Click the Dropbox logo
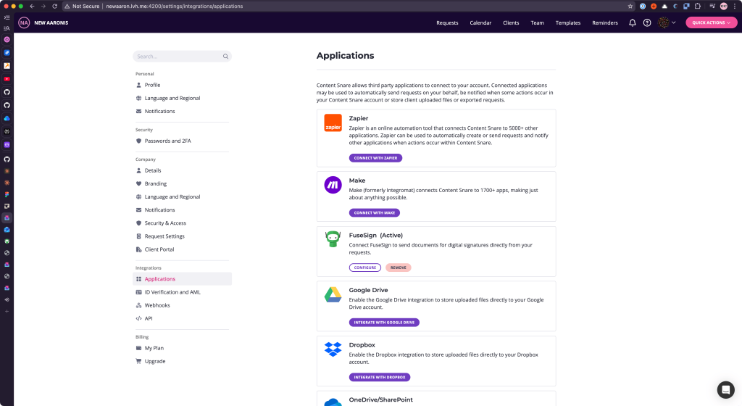This screenshot has width=742, height=406. [333, 349]
